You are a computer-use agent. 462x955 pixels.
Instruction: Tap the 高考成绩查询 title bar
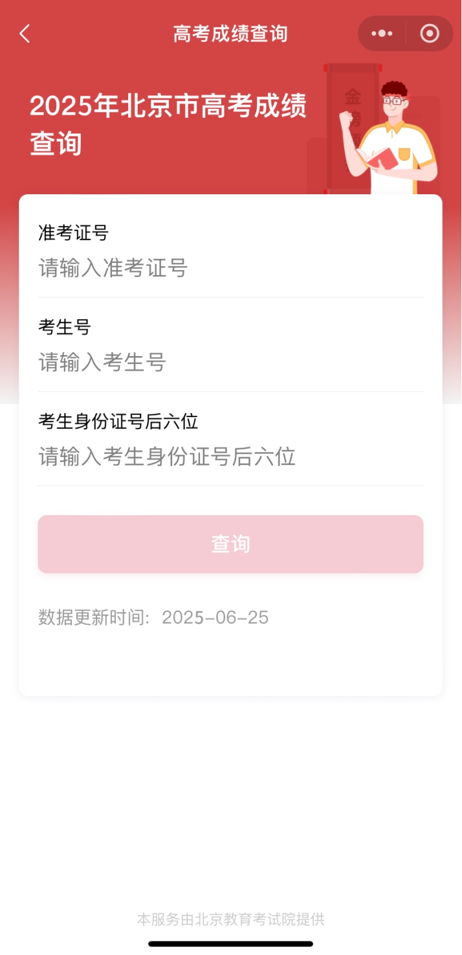pyautogui.click(x=231, y=34)
